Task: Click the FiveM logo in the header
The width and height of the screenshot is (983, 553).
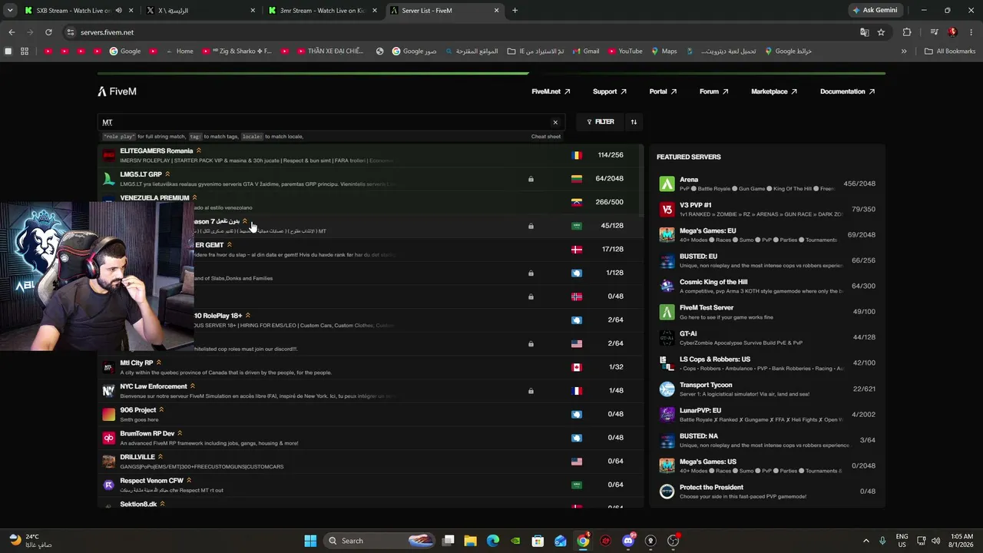Action: click(117, 91)
